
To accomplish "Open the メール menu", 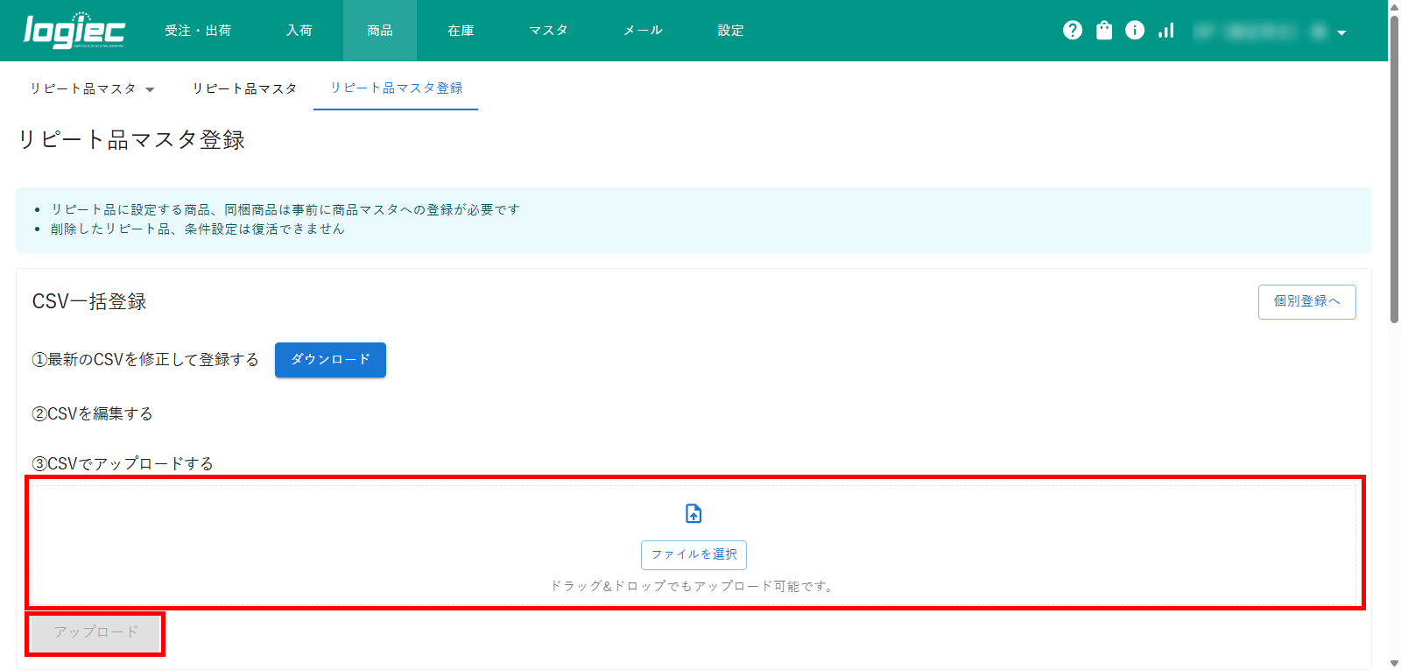I will (x=643, y=31).
